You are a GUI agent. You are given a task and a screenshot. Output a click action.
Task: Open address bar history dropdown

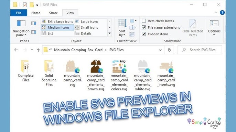[x=160, y=50]
